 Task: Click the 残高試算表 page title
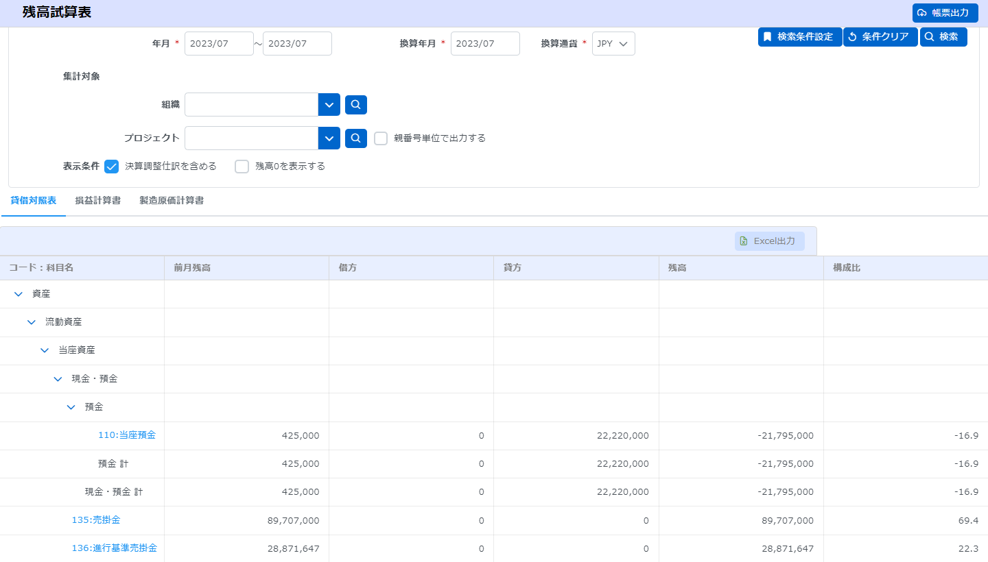coord(57,13)
